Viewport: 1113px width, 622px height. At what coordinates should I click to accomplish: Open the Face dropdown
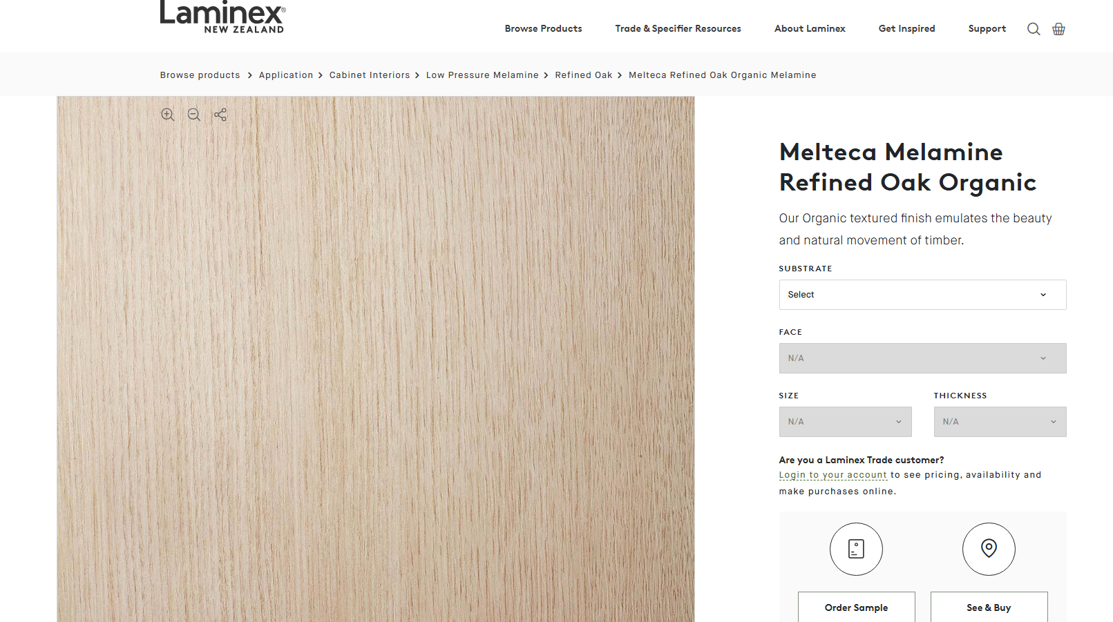click(922, 358)
